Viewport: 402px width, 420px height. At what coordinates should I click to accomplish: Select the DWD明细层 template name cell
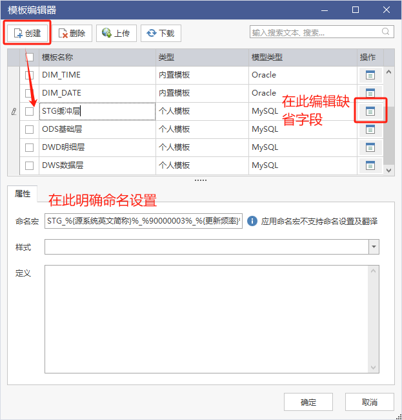97,147
